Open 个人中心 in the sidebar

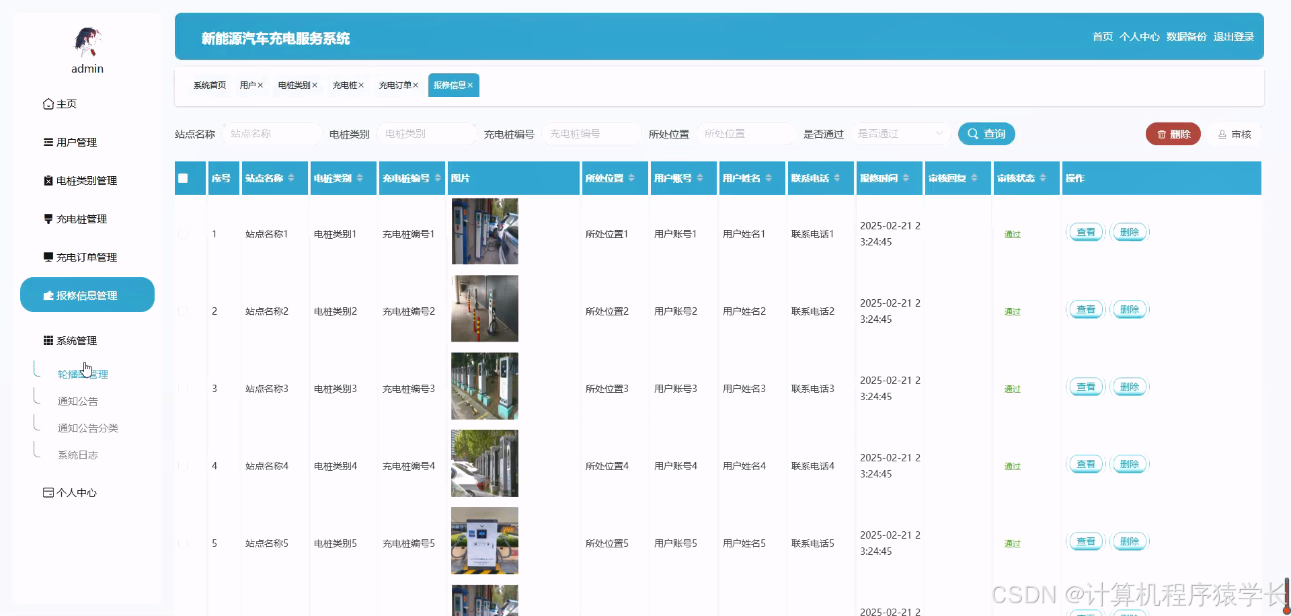70,492
